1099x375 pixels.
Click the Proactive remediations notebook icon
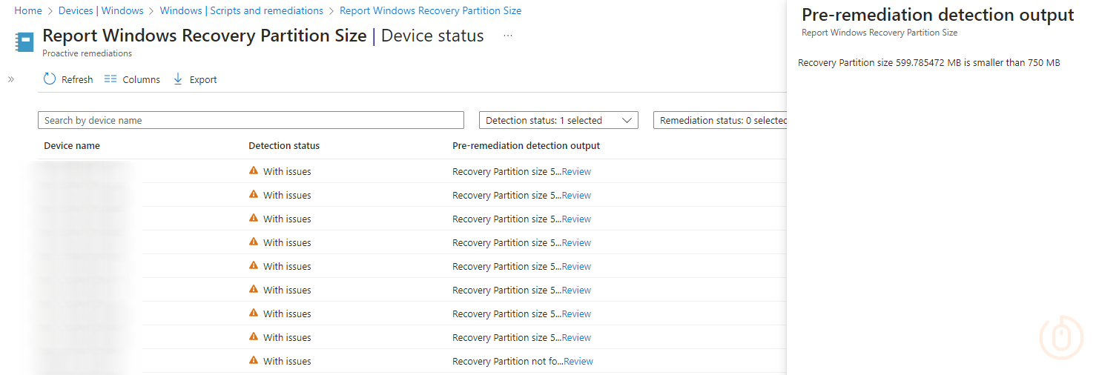24,42
